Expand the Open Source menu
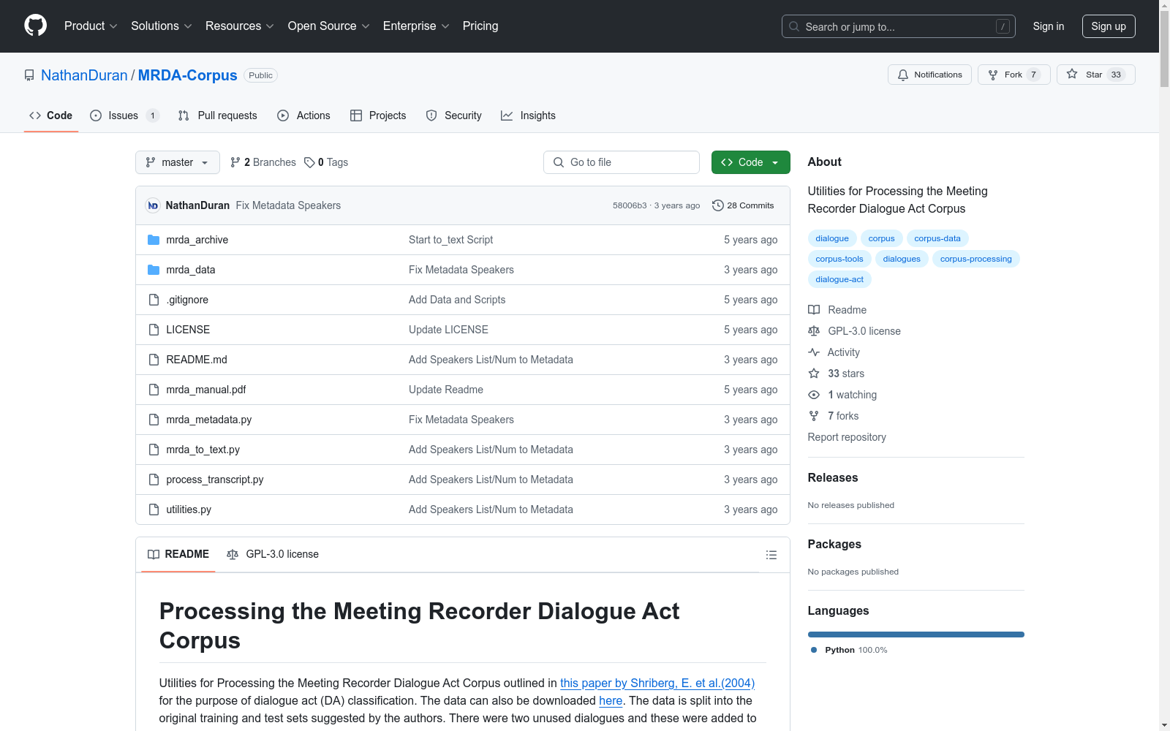Screen dimensions: 1170x731 tap(329, 26)
